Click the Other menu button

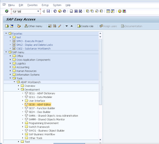pyautogui.click(x=33, y=26)
